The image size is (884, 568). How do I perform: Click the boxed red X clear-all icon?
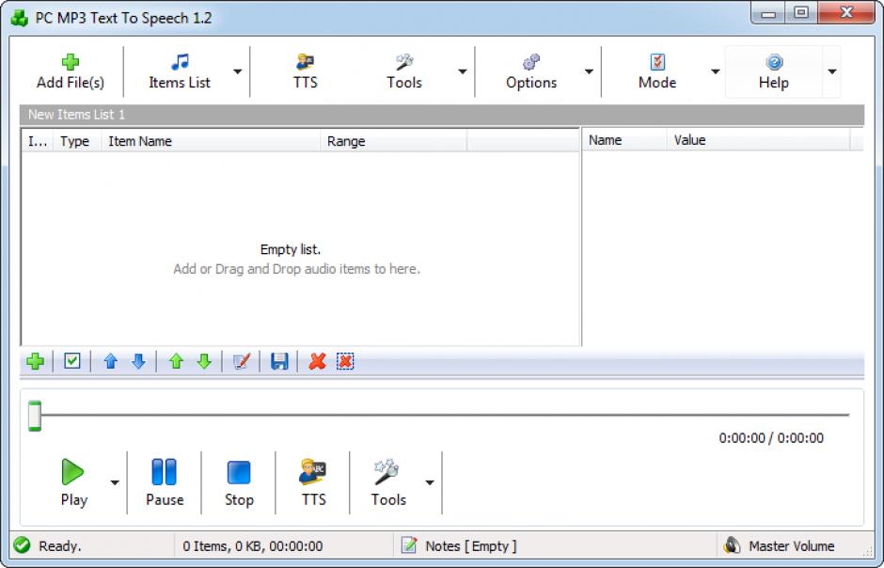tap(345, 361)
